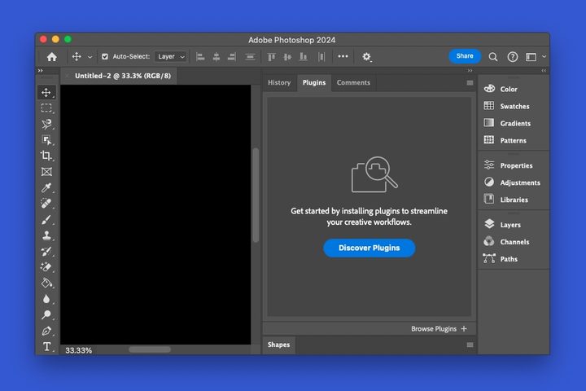This screenshot has width=586, height=391.
Task: Switch to the History tab
Action: 279,83
